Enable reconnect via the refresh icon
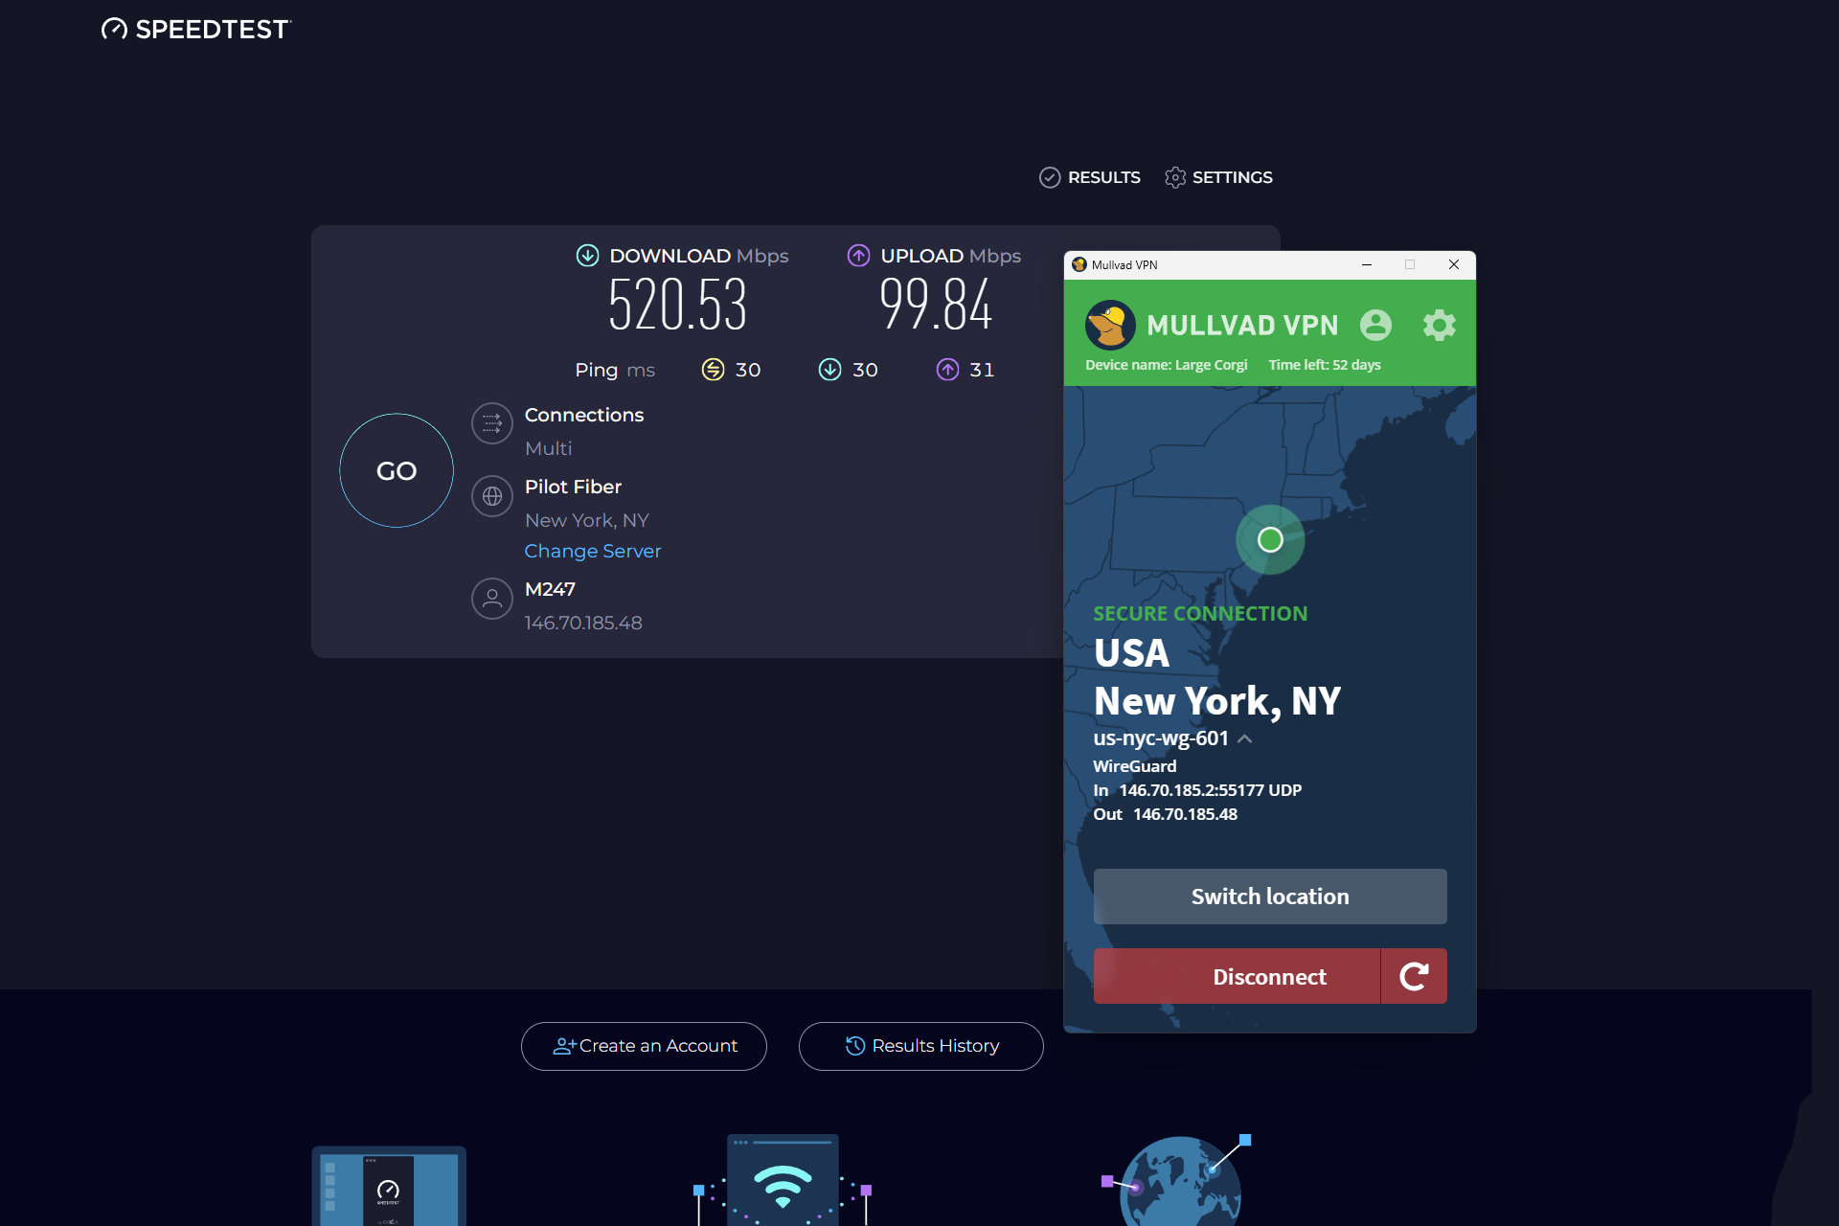Screen dimensions: 1839x1226 1414,976
